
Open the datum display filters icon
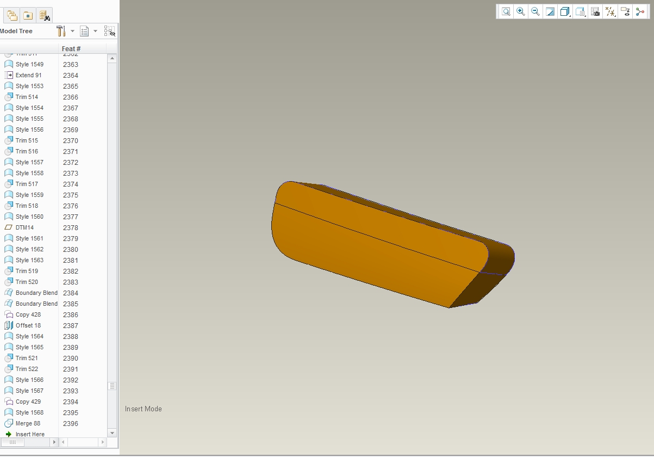tap(611, 11)
